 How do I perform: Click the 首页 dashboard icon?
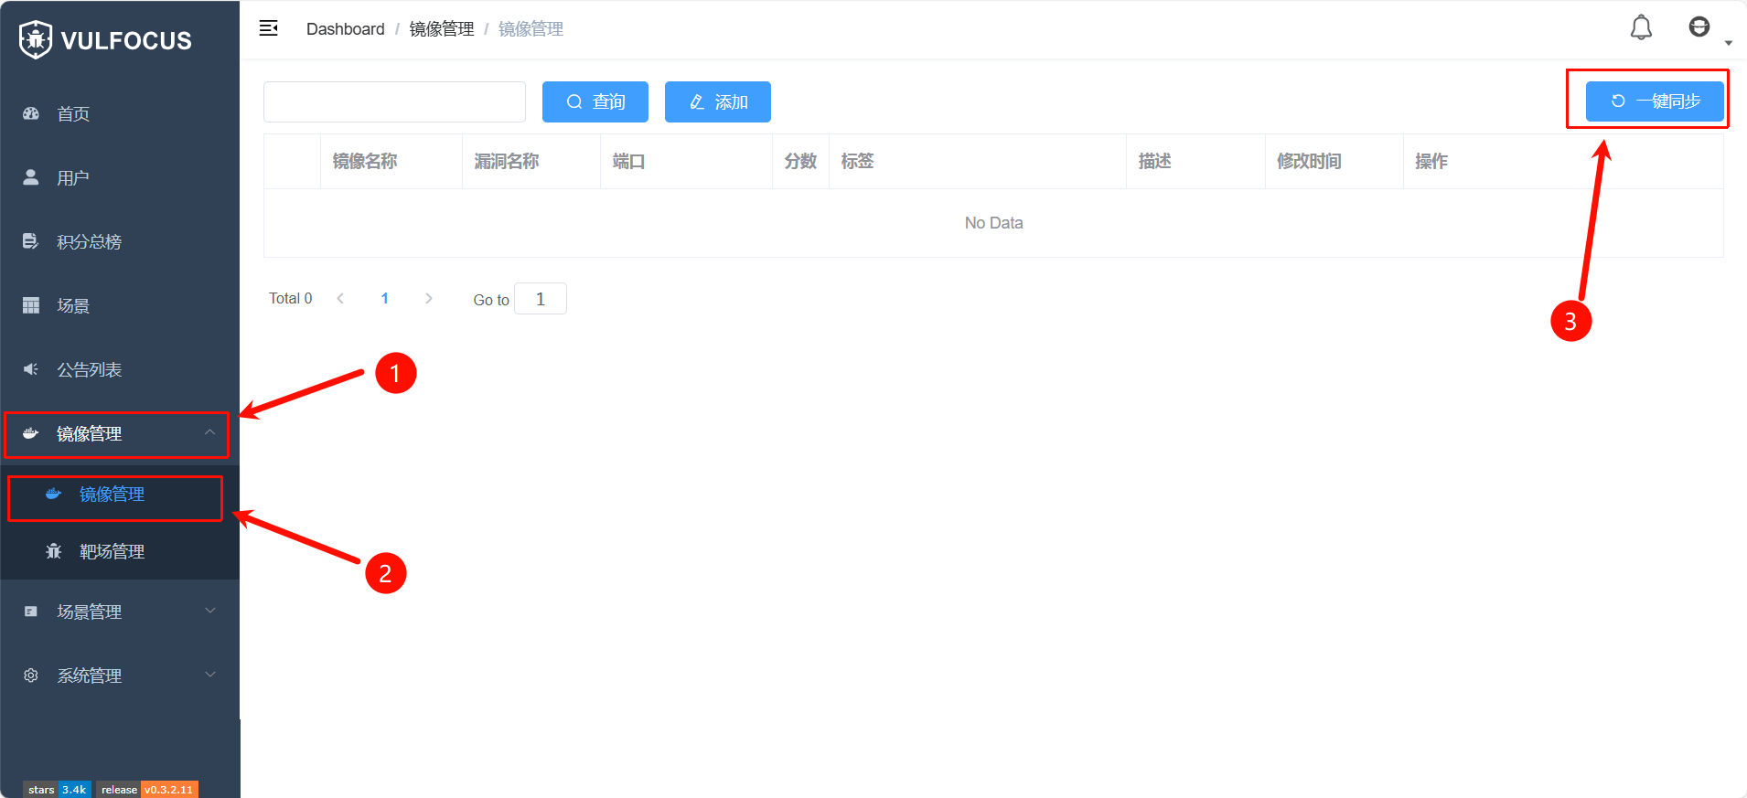[31, 113]
